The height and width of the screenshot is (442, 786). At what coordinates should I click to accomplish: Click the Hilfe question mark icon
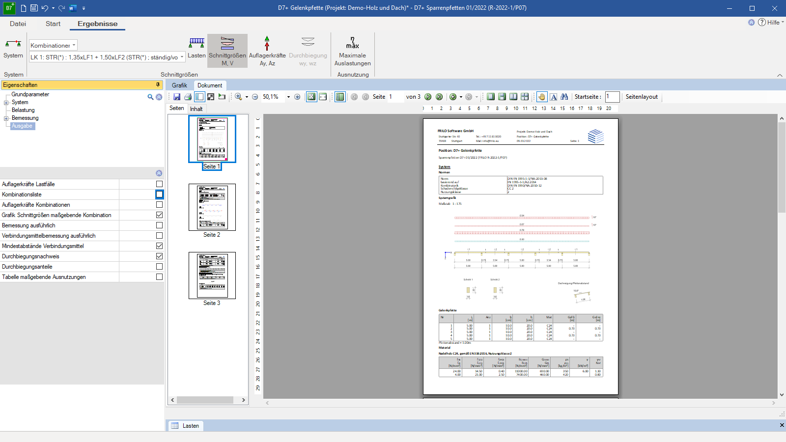762,22
